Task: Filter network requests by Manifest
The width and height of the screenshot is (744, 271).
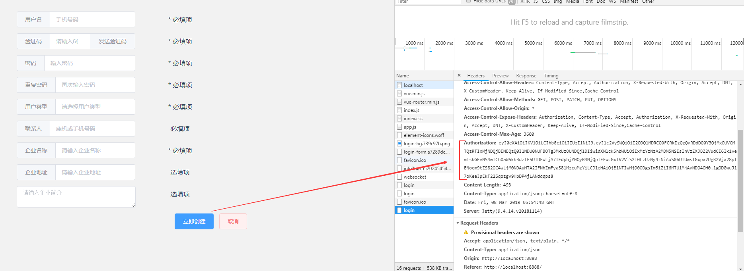Action: [629, 2]
